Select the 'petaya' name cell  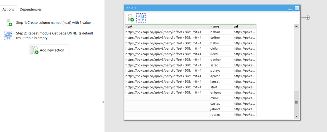[x=222, y=71]
